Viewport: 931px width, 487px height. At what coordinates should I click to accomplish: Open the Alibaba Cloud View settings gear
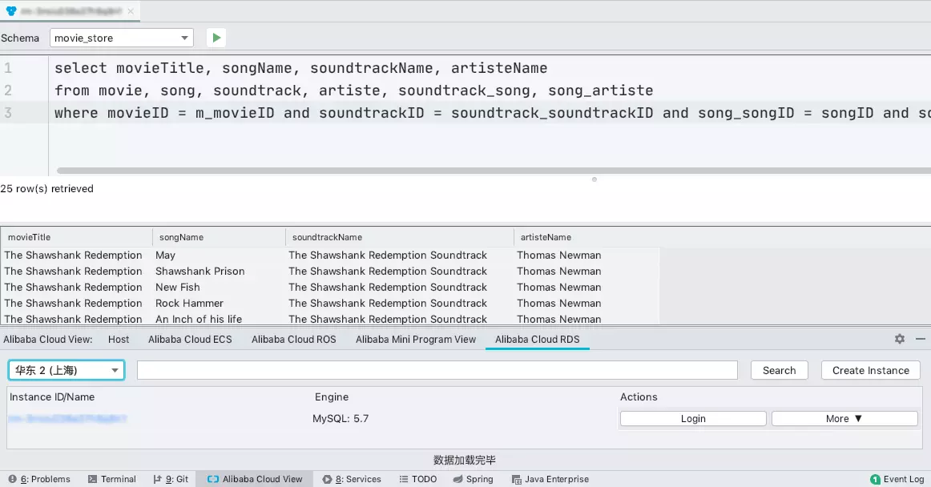(x=900, y=339)
